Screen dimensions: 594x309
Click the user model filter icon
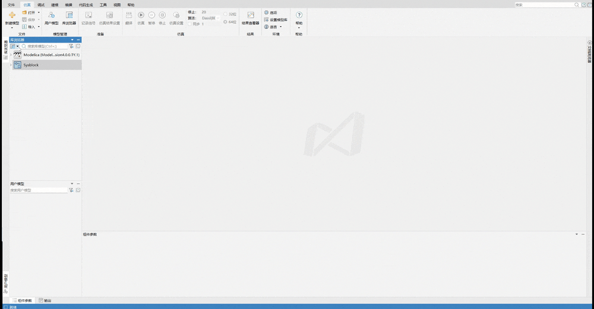coord(71,190)
